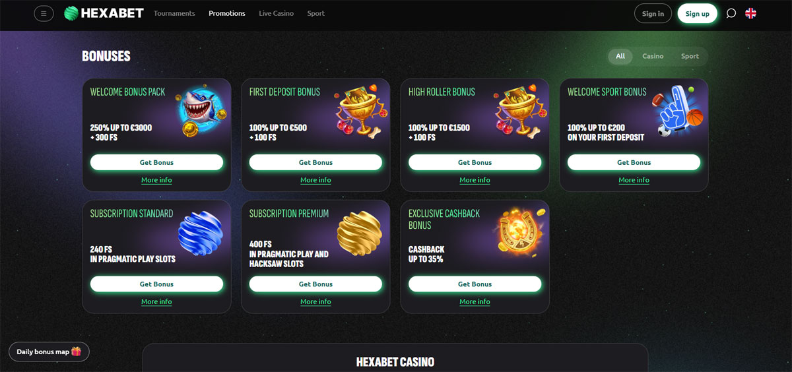This screenshot has width=792, height=372.
Task: Get Bonus for High Roller Bonus
Action: coord(475,162)
